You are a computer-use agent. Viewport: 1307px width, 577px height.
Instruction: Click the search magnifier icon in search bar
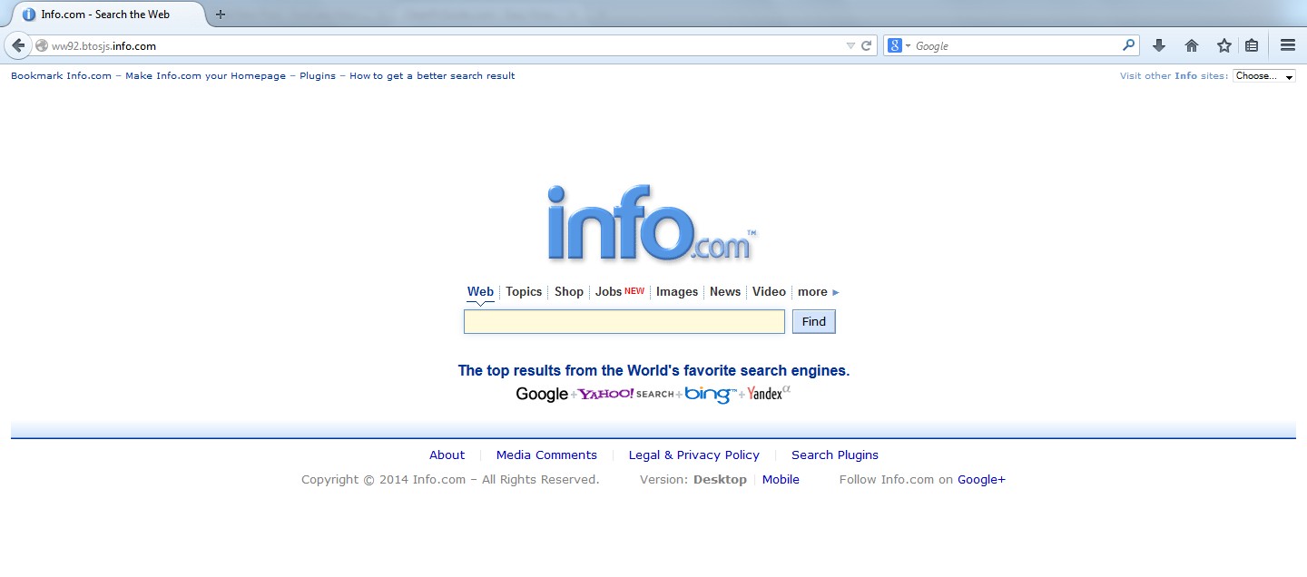[x=1128, y=44]
